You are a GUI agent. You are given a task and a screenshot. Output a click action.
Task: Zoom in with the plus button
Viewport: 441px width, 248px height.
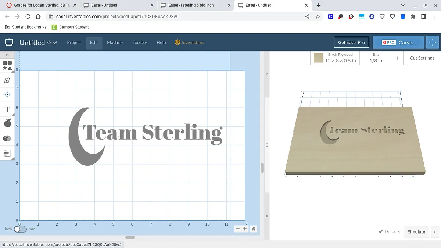click(x=245, y=229)
